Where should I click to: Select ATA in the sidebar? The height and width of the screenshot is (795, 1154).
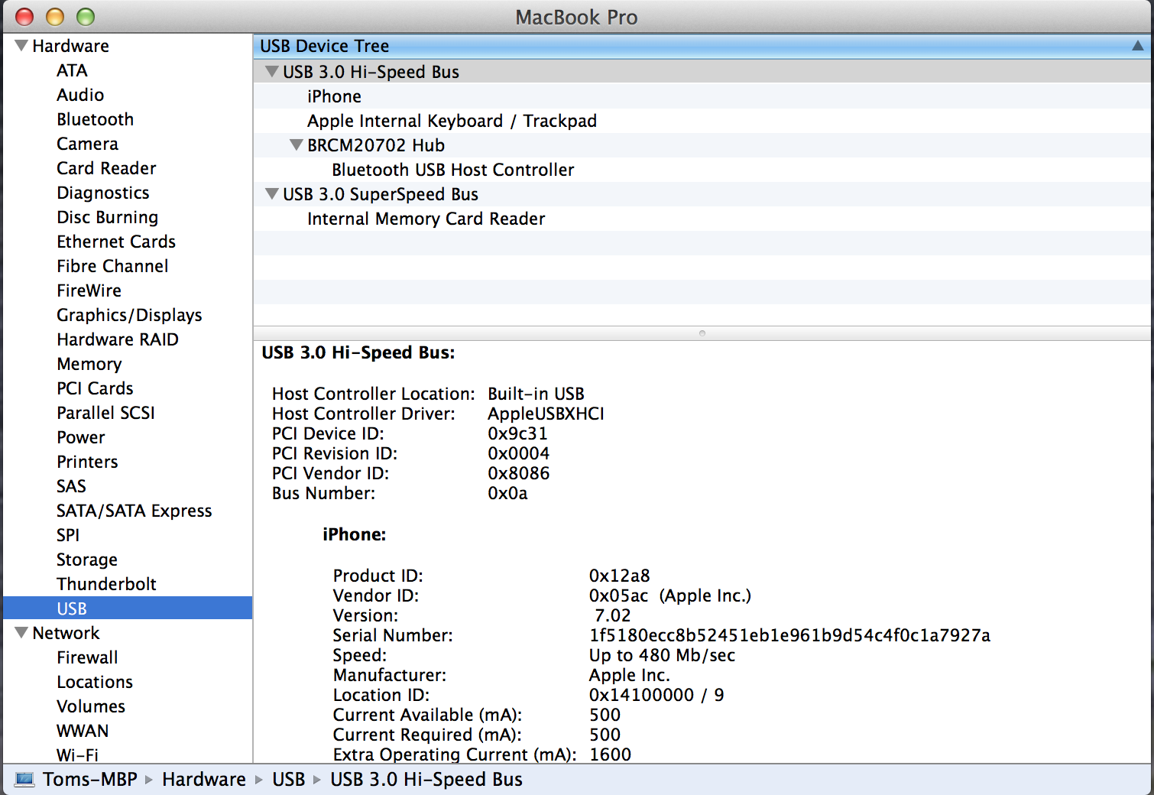click(72, 70)
